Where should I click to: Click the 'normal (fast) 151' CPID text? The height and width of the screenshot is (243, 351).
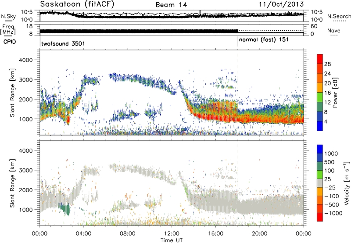(x=264, y=40)
